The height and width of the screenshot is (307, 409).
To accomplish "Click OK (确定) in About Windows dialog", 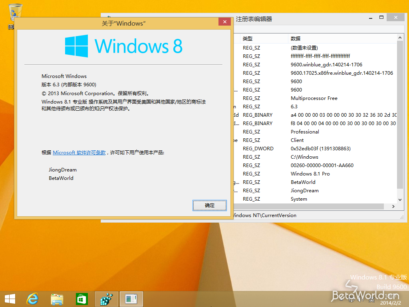I will click(x=210, y=205).
